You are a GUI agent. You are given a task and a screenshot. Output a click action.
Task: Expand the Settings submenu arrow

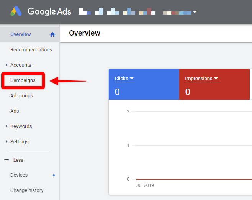pyautogui.click(x=7, y=141)
